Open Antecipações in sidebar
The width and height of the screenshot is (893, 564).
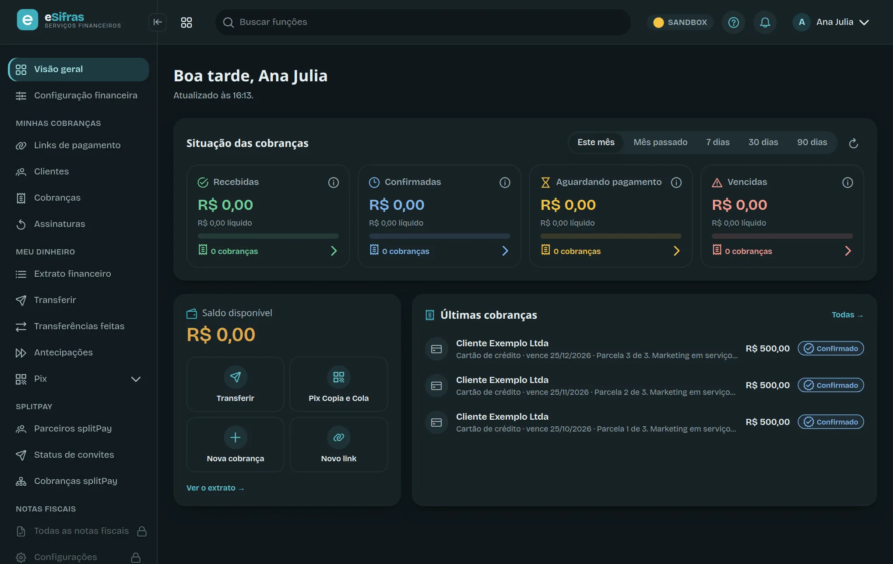coord(79,353)
